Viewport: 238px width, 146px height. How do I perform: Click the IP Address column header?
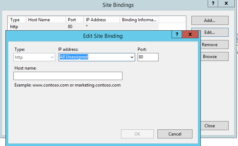coord(102,20)
